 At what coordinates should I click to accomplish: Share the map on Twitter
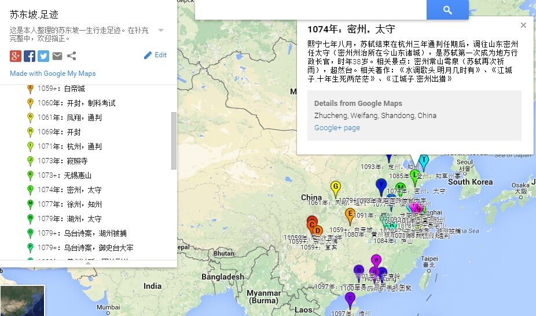click(x=43, y=56)
